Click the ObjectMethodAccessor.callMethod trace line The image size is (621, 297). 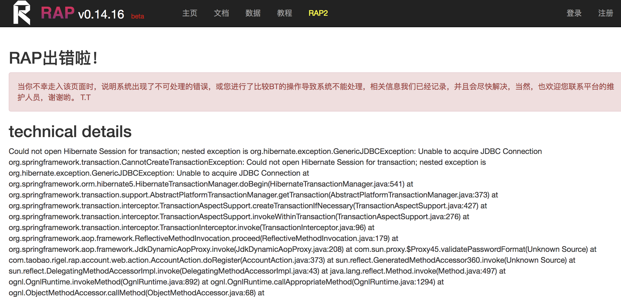(x=132, y=293)
